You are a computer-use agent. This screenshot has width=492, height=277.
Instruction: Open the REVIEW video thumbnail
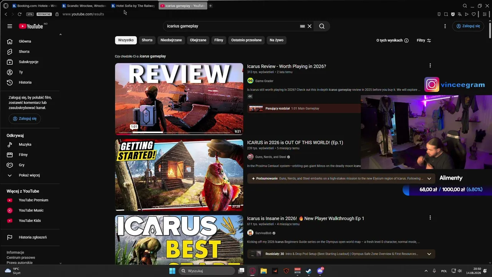[179, 99]
